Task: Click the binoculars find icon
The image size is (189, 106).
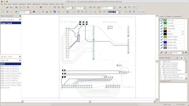Action: point(34,12)
